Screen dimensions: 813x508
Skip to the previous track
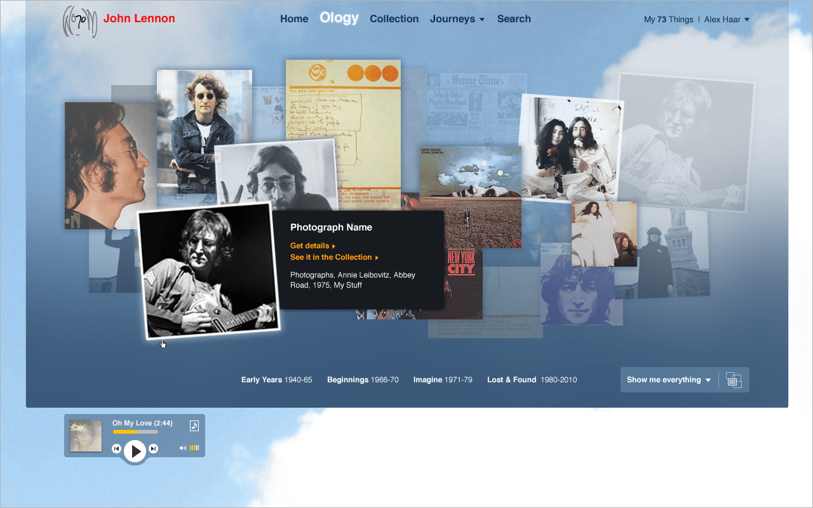click(x=116, y=449)
